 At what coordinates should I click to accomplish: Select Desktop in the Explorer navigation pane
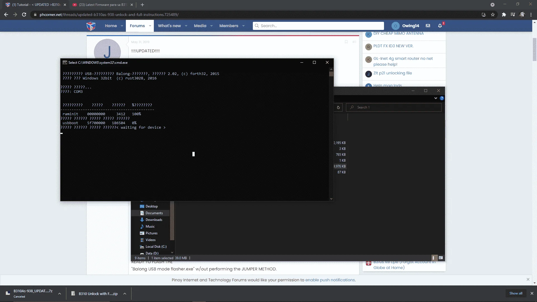coord(152,206)
